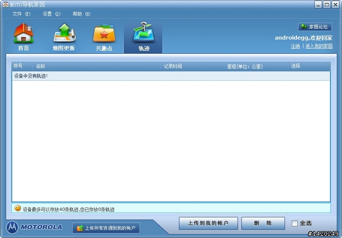
Task: Click the smiley face status icon
Action: pos(18,208)
